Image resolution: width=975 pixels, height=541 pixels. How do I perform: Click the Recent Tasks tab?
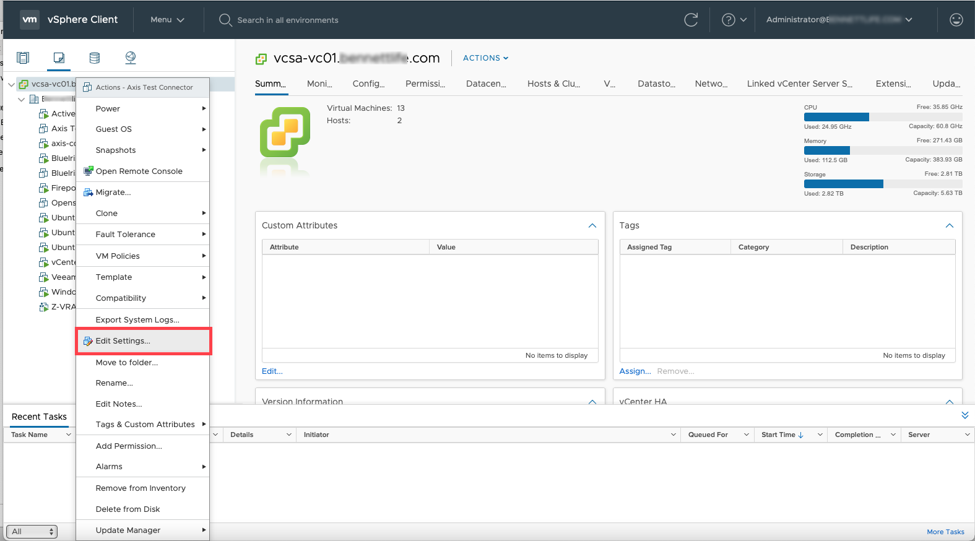pyautogui.click(x=39, y=417)
